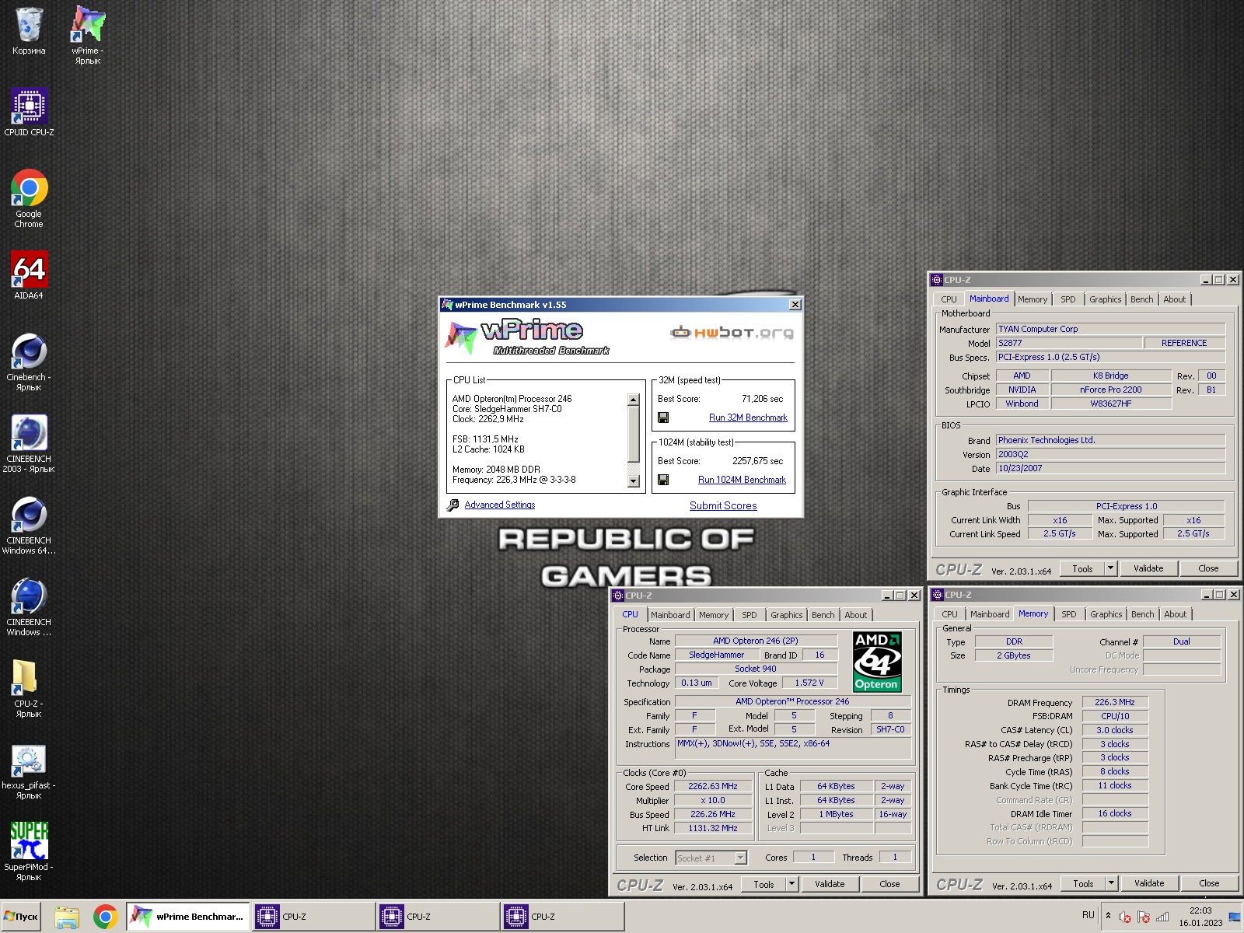Viewport: 1244px width, 933px height.
Task: Click the volume tray icon
Action: click(x=1124, y=917)
